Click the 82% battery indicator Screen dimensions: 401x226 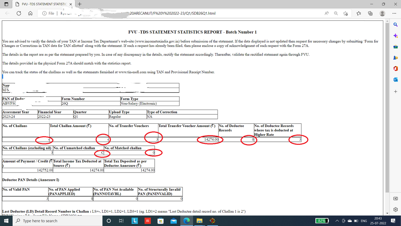[322, 221]
